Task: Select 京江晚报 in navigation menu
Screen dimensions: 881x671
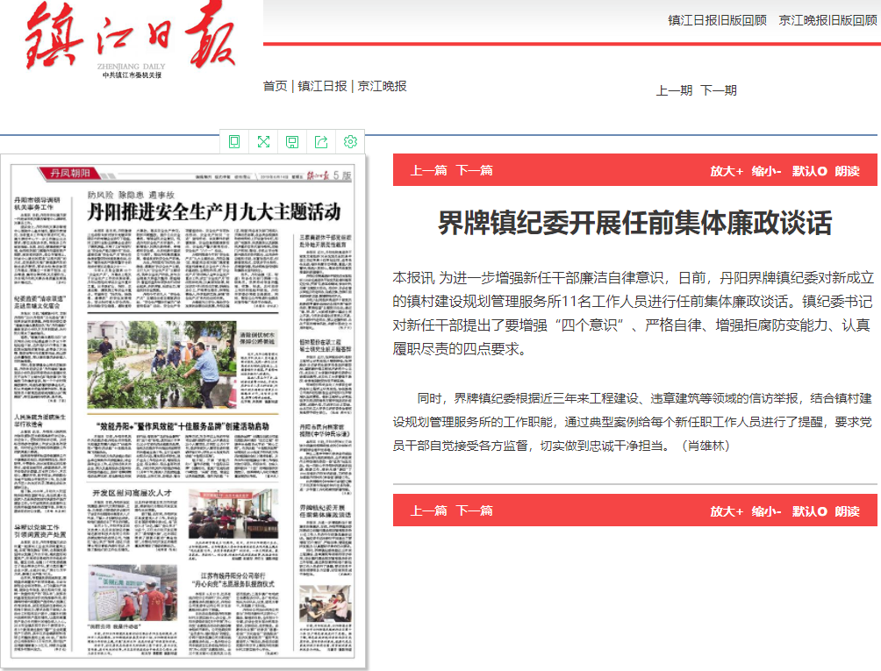Action: tap(383, 86)
